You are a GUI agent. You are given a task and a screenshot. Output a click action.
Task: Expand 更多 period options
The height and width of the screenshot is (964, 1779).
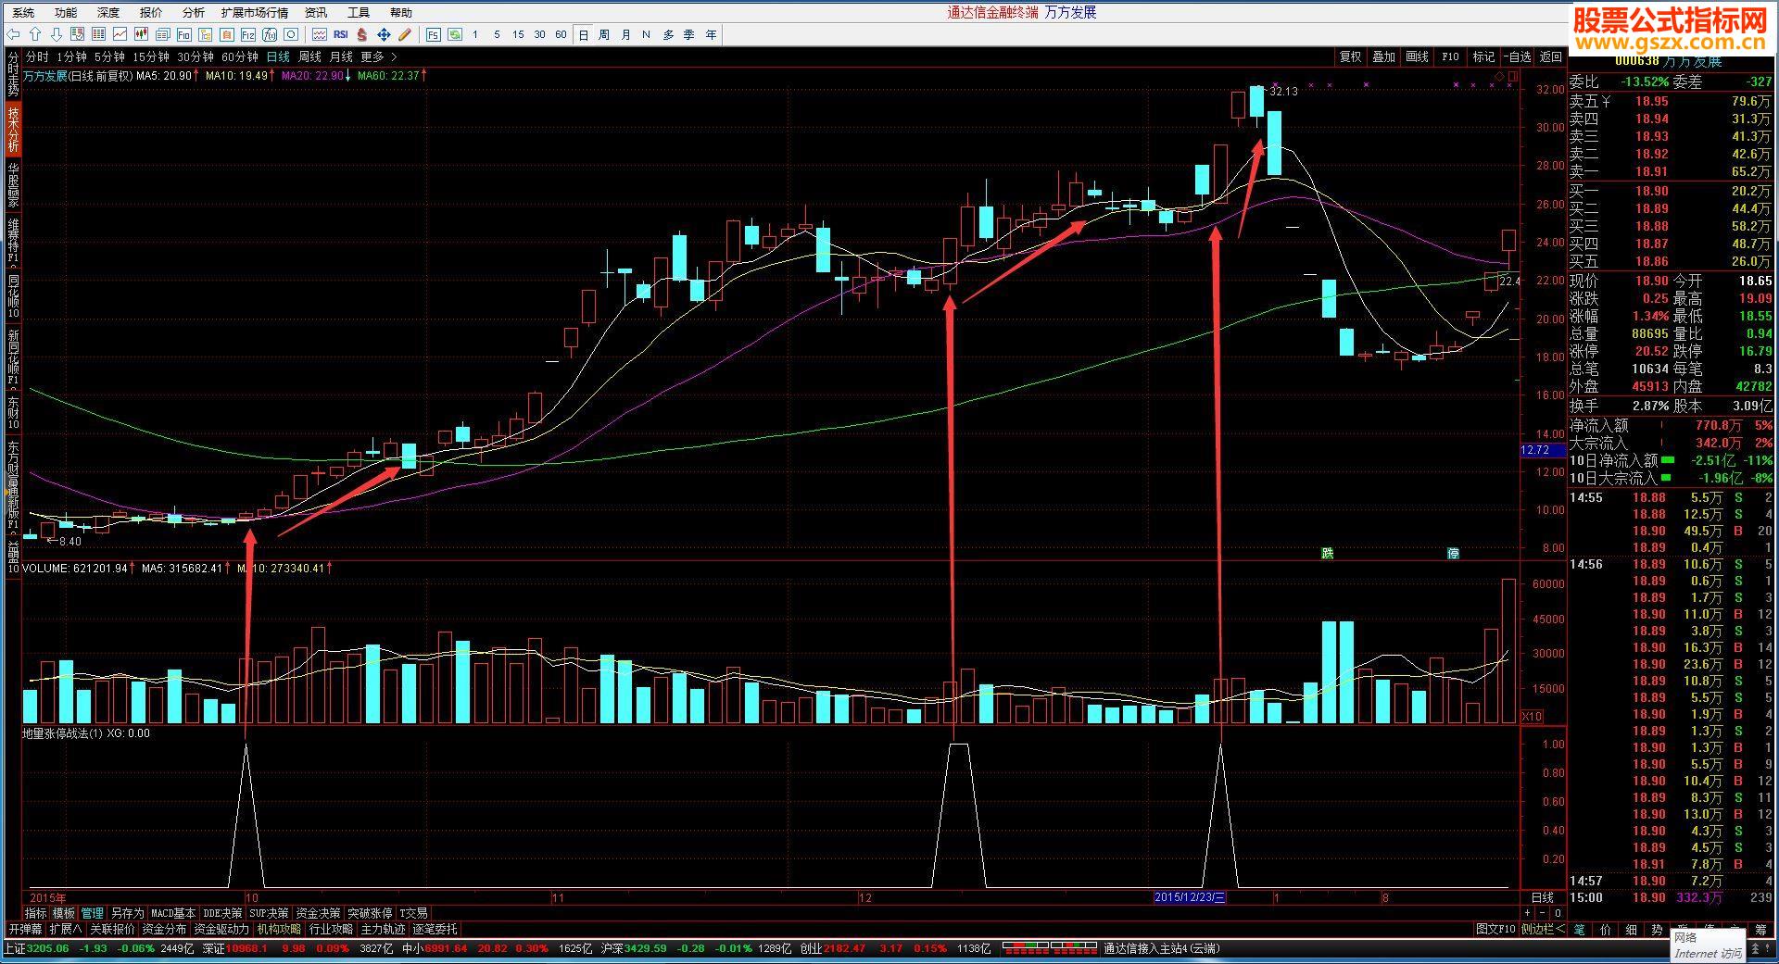click(x=377, y=56)
